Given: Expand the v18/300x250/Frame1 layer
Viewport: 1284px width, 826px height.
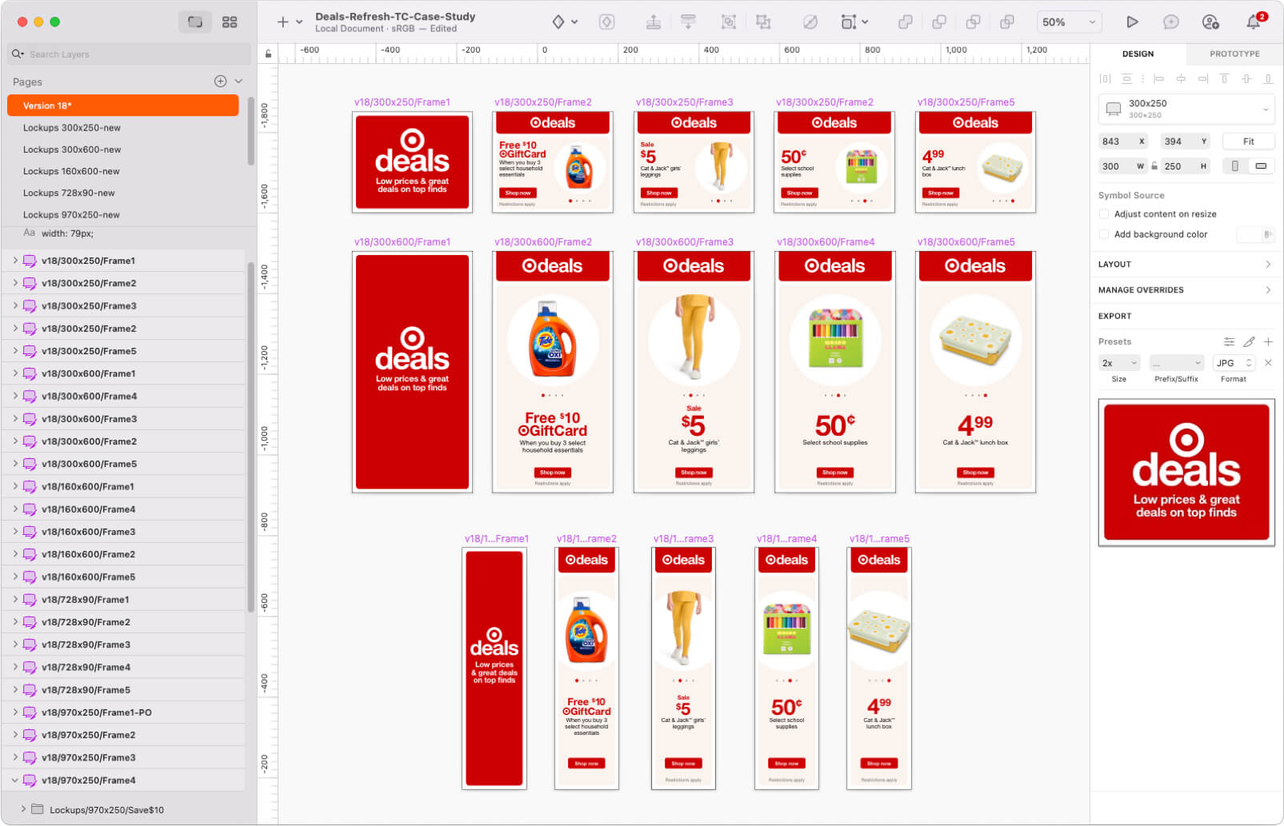Looking at the screenshot, I should 14,261.
